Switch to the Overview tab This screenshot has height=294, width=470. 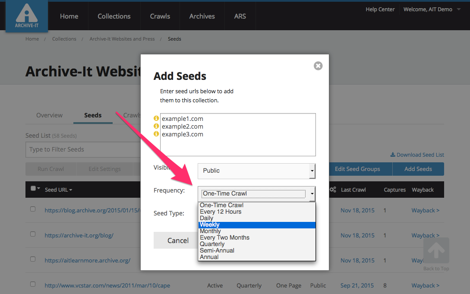(49, 115)
